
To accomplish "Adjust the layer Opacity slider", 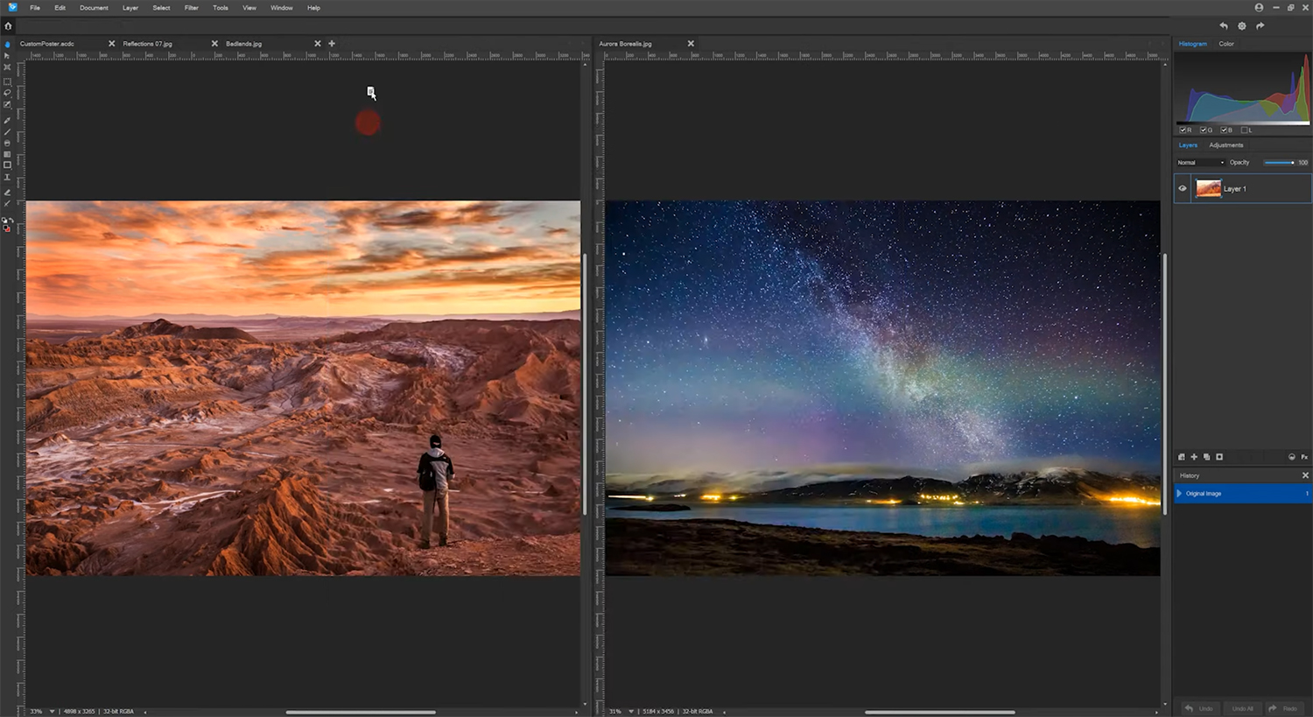I will (x=1279, y=163).
